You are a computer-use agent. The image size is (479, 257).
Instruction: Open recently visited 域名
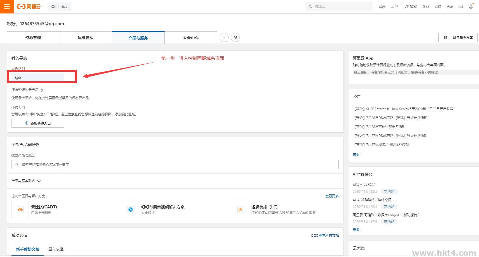point(38,78)
